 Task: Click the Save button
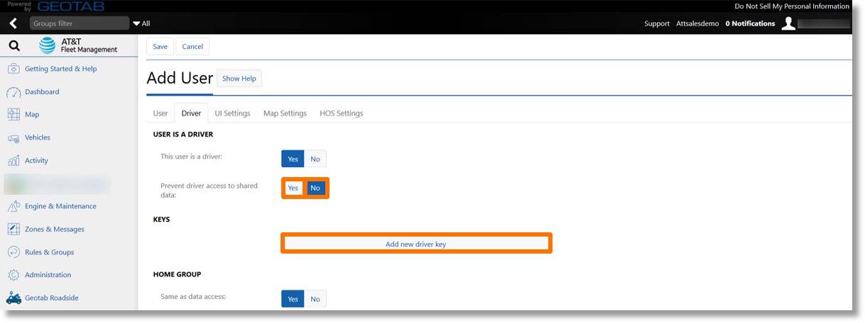coord(161,47)
